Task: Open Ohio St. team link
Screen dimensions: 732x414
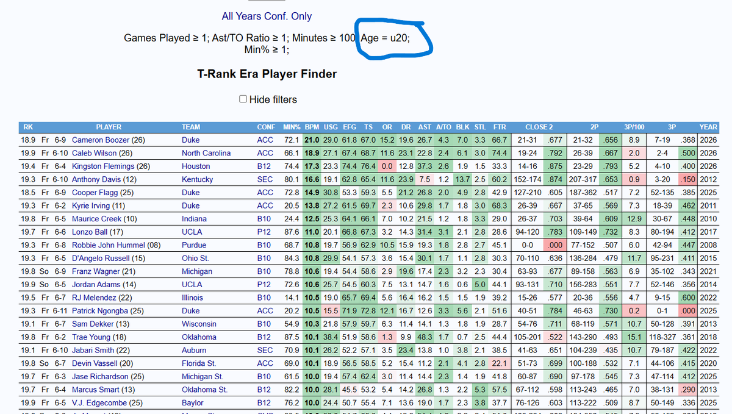Action: (x=195, y=259)
